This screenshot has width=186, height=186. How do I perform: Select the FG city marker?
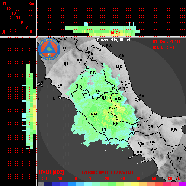click(x=173, y=131)
